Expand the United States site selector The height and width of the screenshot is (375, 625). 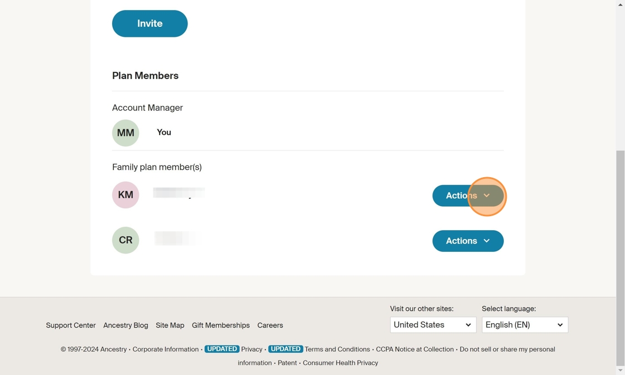433,325
